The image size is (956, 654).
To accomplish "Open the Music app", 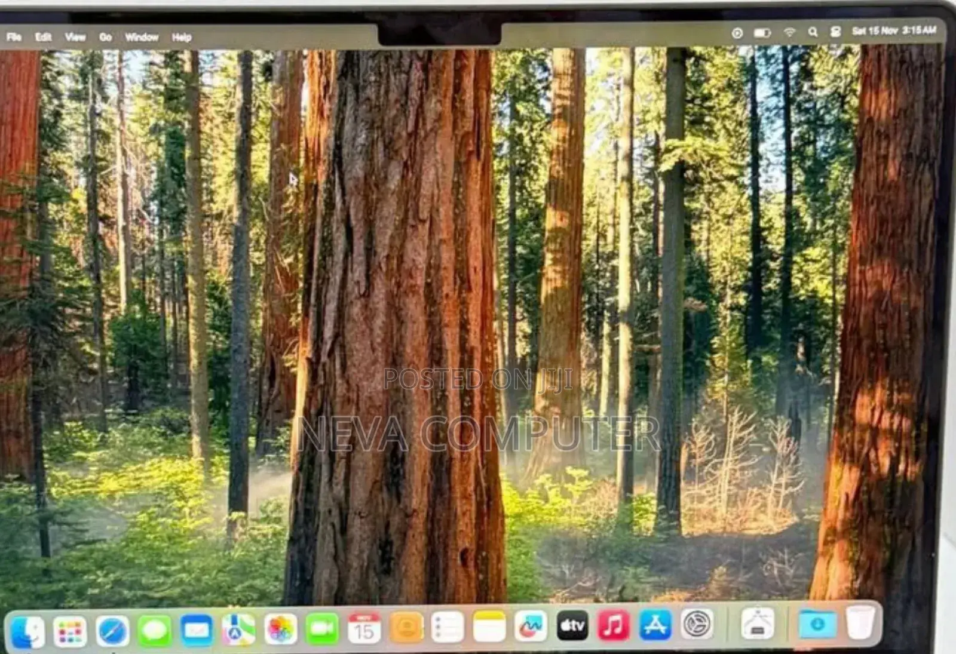I will (614, 625).
